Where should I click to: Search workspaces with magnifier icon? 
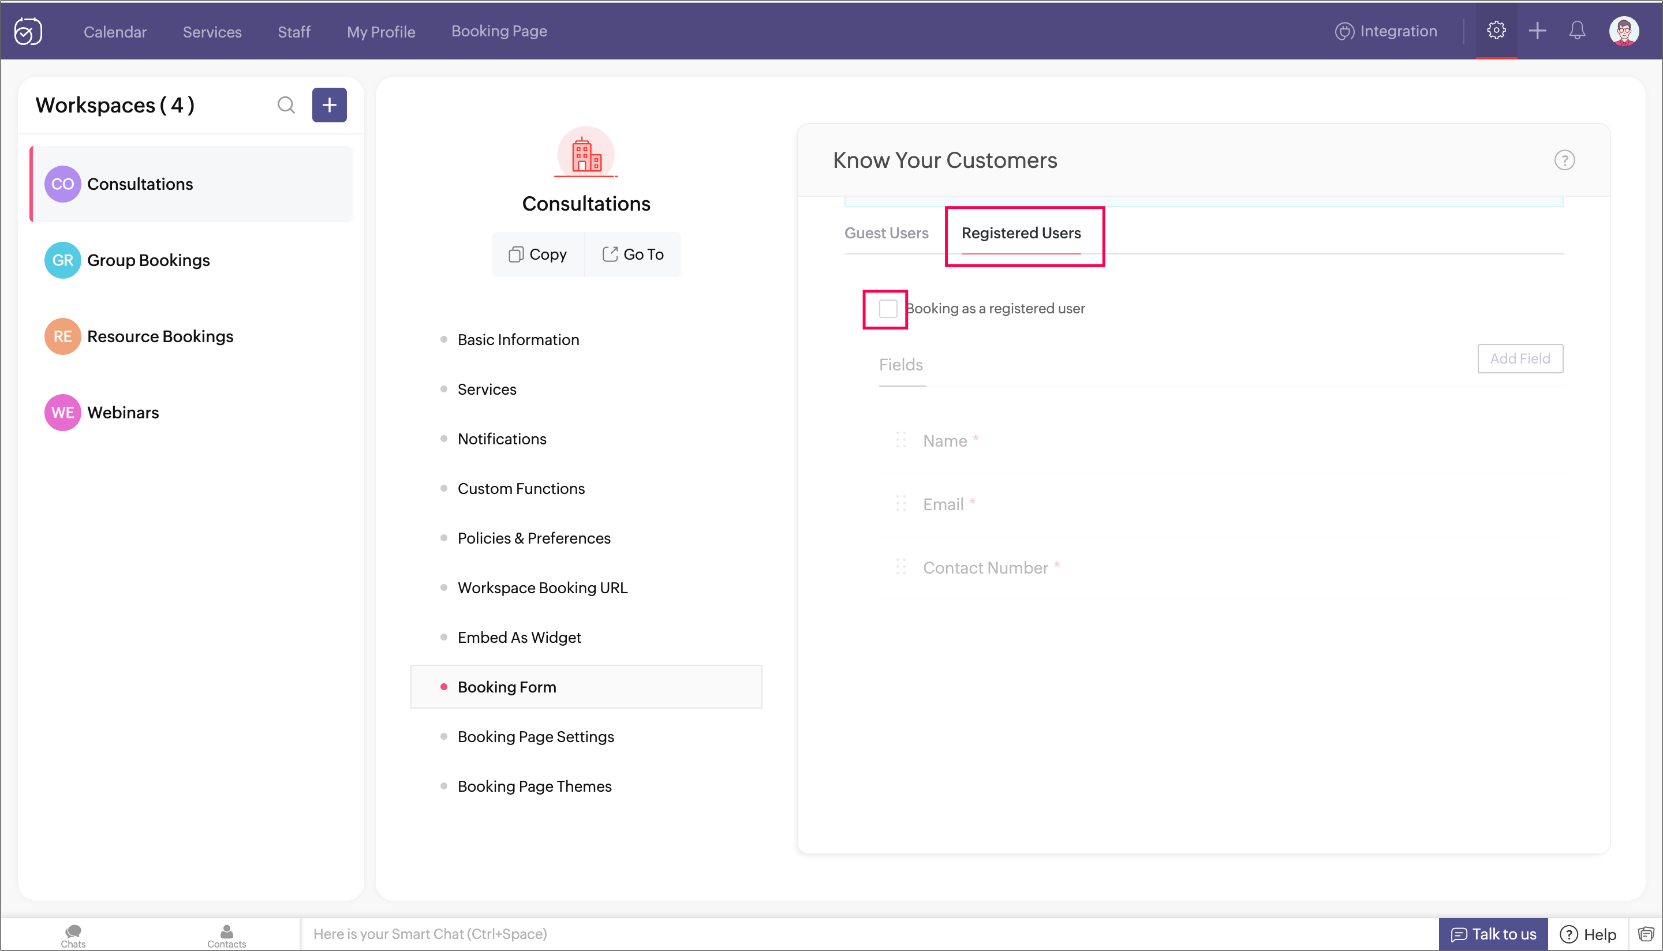(286, 104)
